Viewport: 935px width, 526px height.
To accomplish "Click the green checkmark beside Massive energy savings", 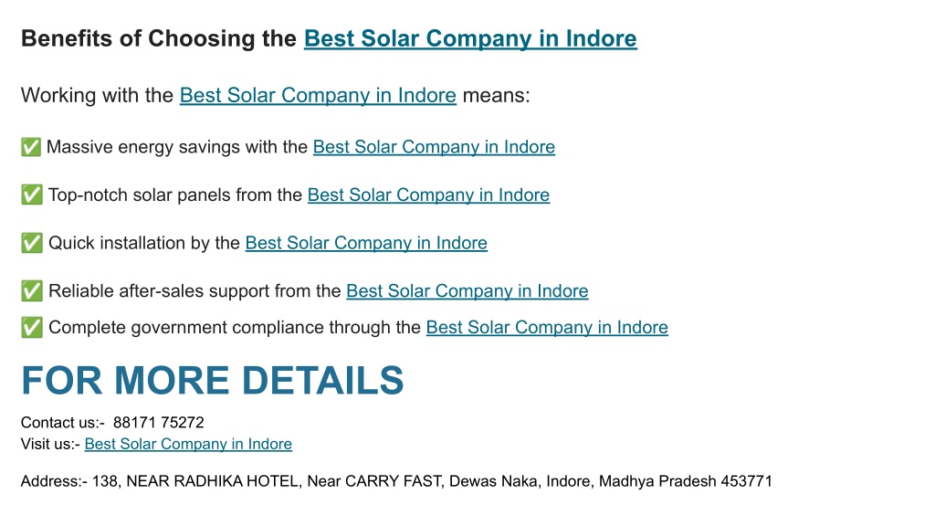I will (x=31, y=147).
